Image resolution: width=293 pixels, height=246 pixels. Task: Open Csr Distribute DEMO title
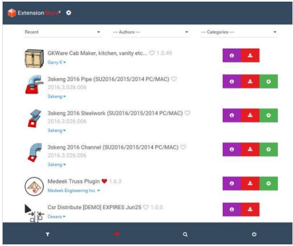click(94, 207)
